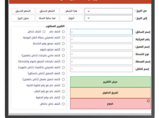Expand the إسم الناقل dropdown arrow

pyautogui.click(x=72, y=69)
